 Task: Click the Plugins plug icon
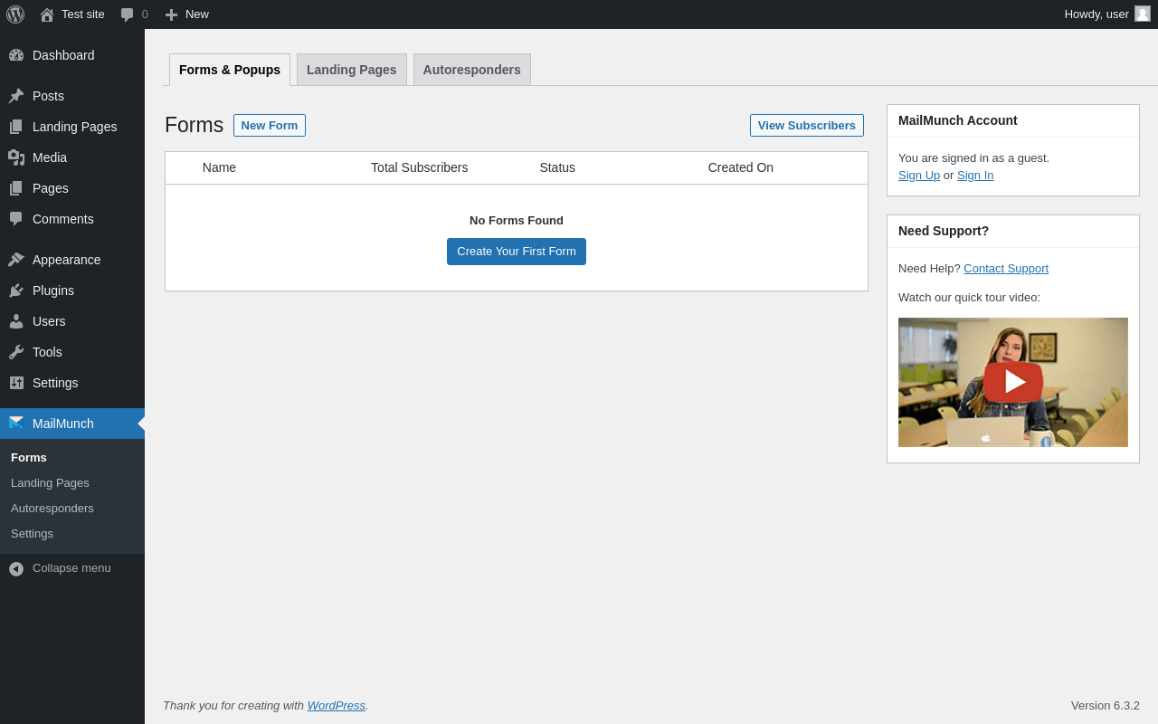(x=16, y=291)
